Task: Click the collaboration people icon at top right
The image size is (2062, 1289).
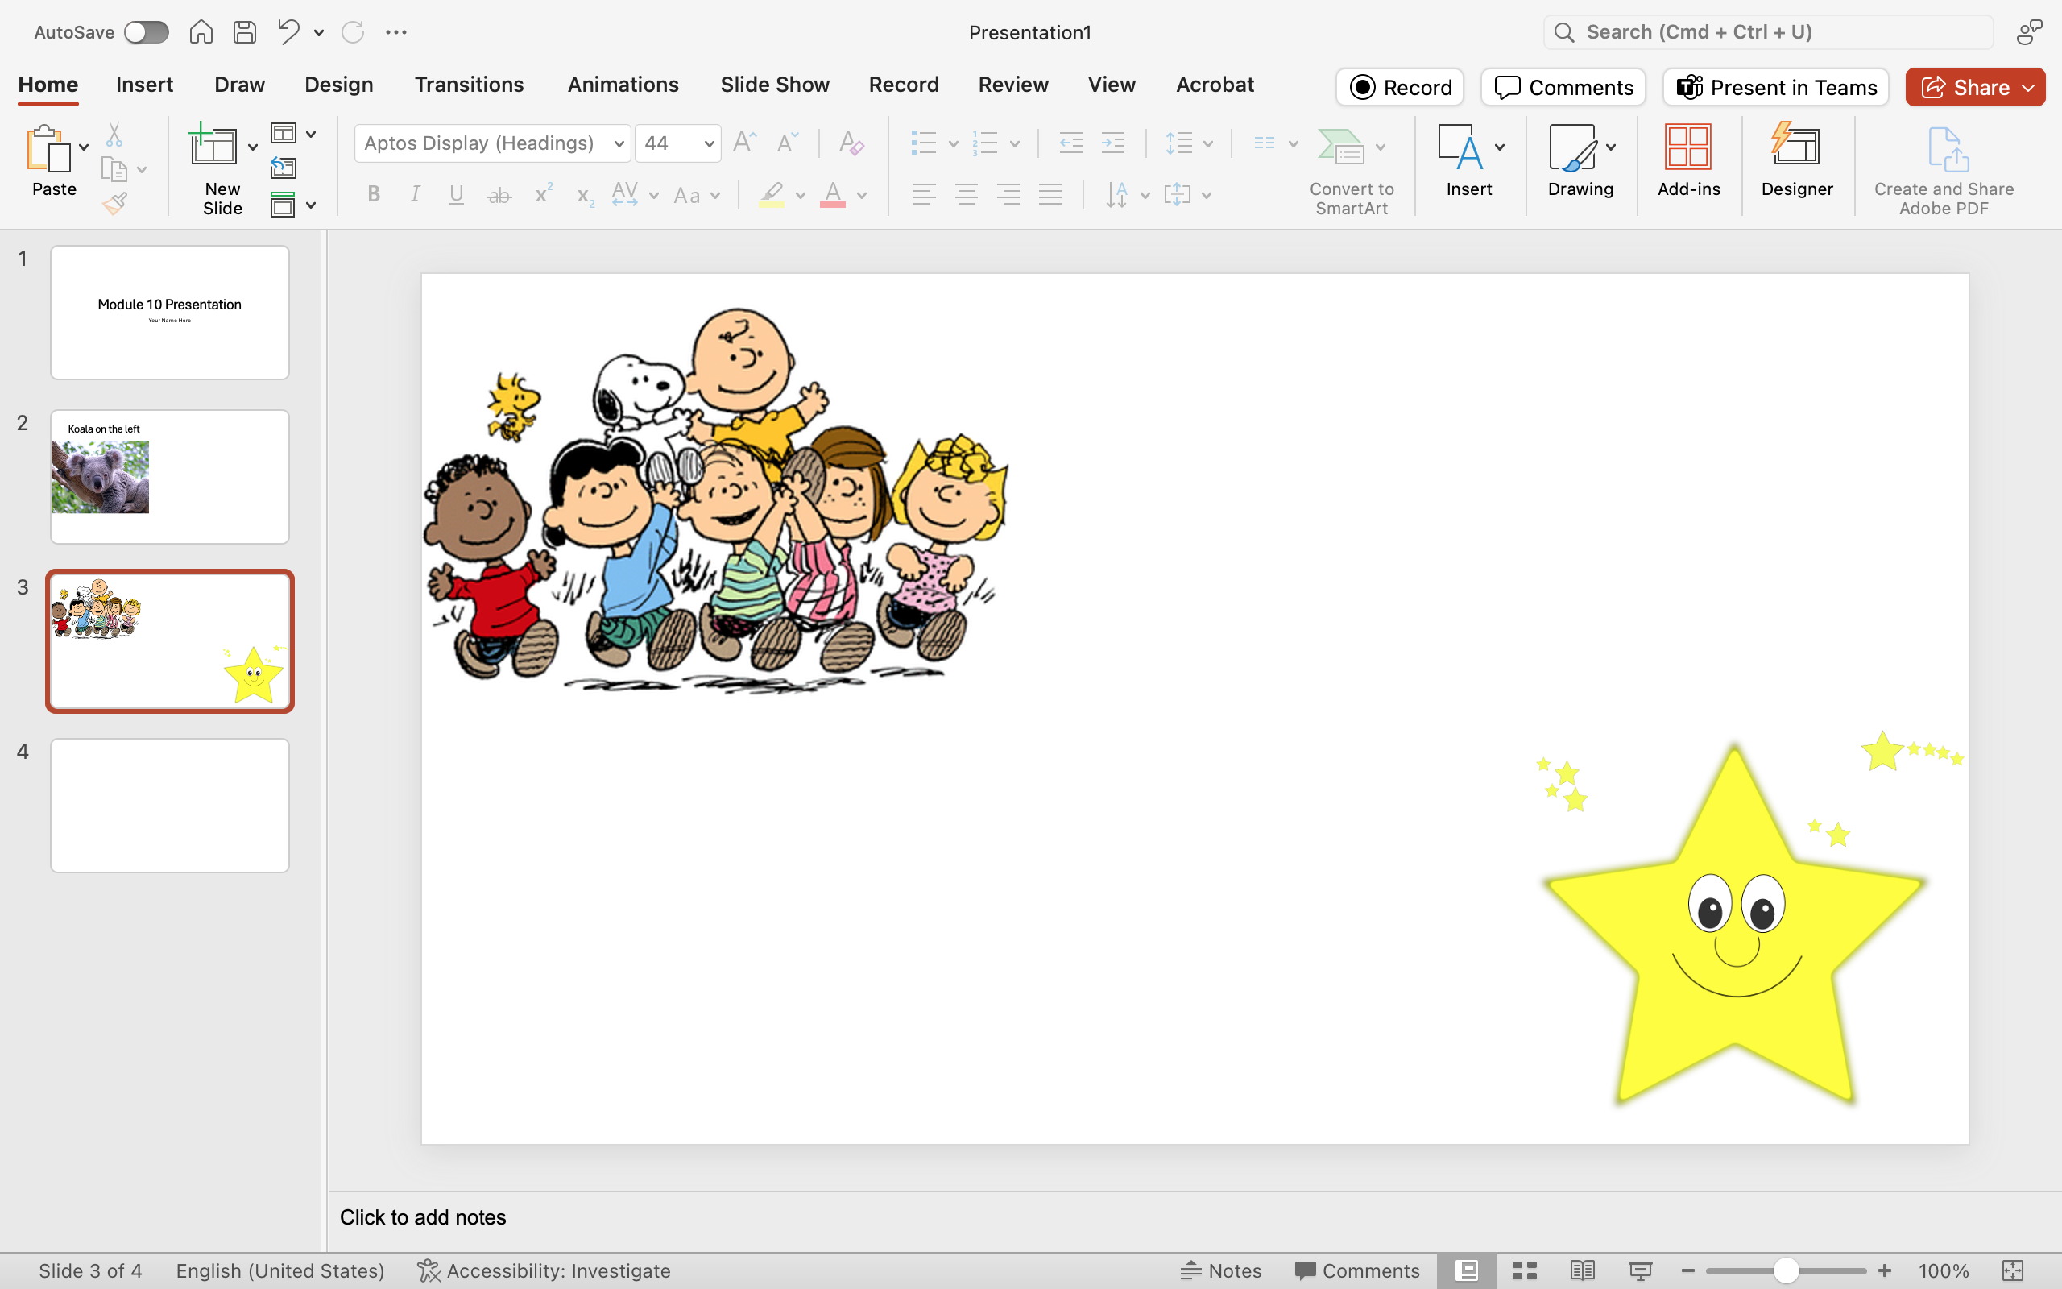Action: coord(2029,32)
